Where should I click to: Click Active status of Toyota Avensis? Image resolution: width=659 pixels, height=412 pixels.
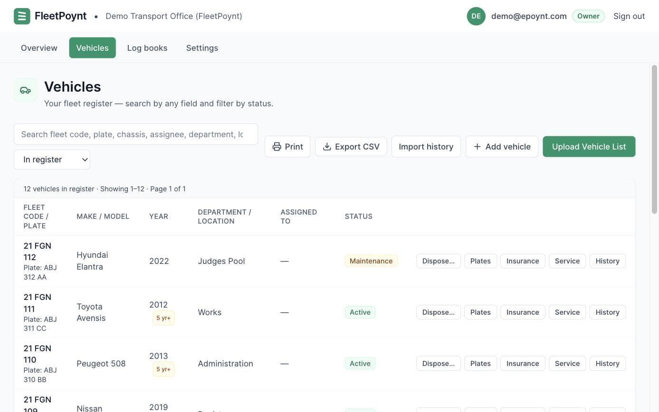coord(360,312)
